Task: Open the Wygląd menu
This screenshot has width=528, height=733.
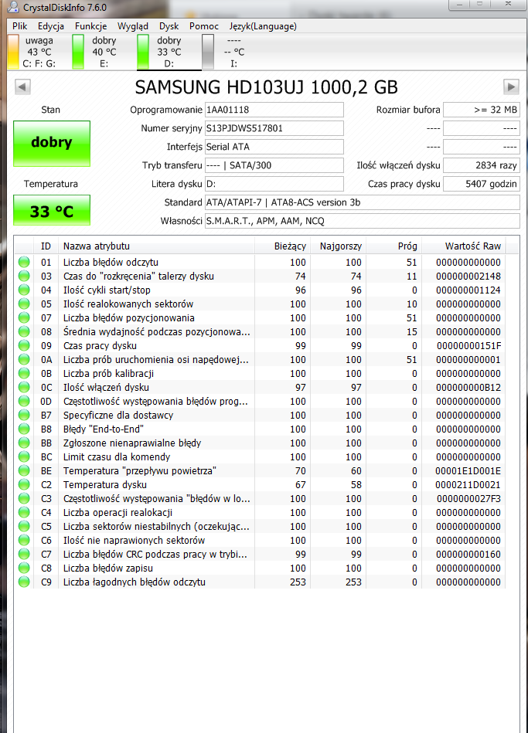Action: click(x=132, y=26)
